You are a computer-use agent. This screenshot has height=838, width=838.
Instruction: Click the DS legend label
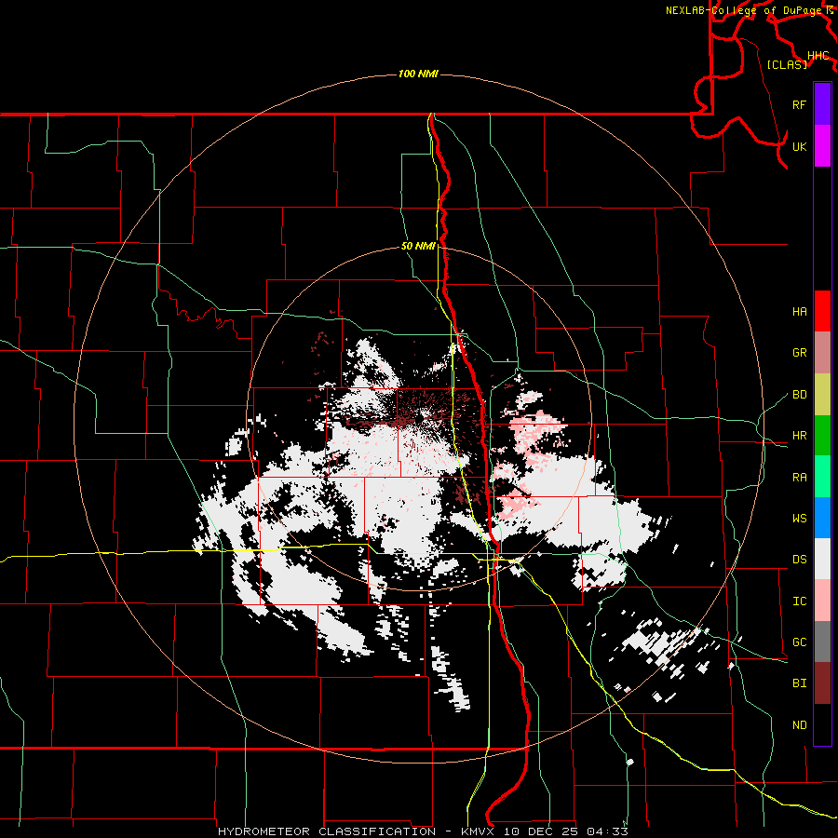[799, 560]
